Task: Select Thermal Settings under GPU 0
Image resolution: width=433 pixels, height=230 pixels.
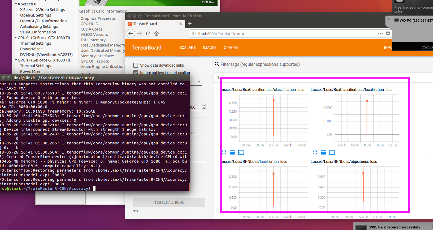Action: click(35, 43)
